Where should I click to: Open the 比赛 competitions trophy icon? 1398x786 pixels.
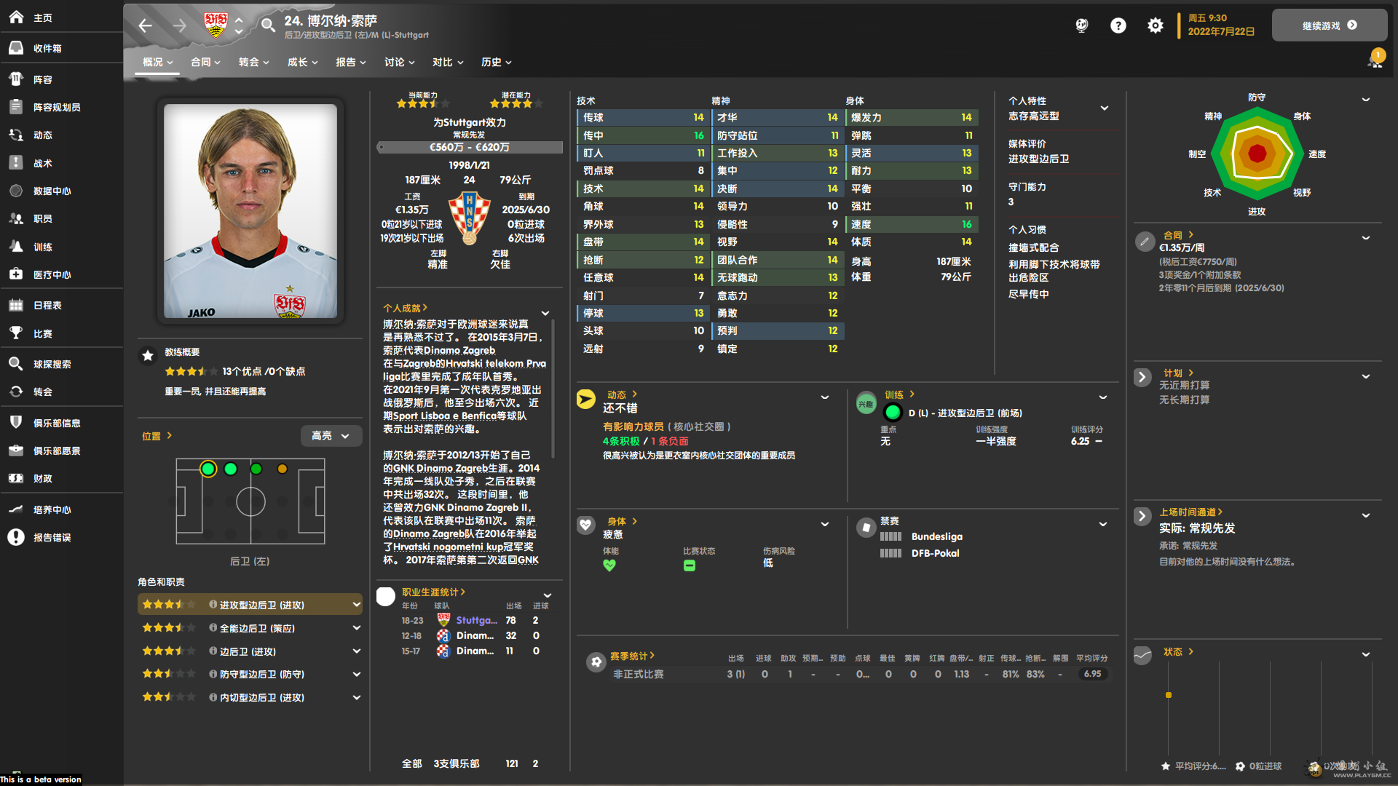16,333
